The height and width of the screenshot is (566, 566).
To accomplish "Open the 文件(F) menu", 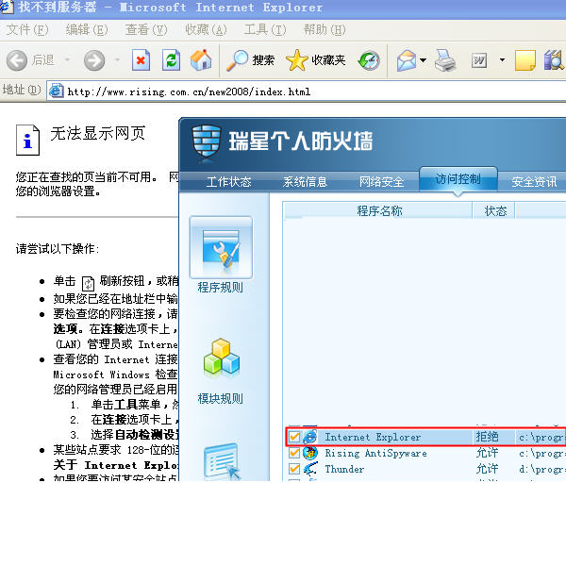I will point(27,29).
